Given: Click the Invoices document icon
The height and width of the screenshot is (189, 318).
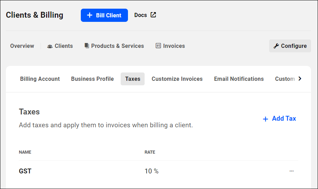Looking at the screenshot, I should pos(158,46).
